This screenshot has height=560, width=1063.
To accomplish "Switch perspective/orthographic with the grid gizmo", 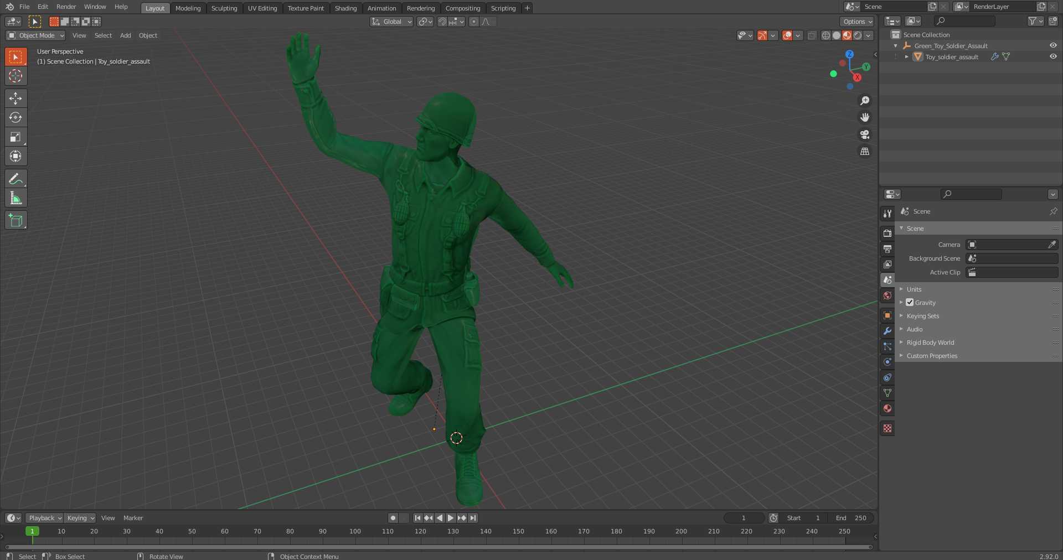I will pyautogui.click(x=865, y=151).
